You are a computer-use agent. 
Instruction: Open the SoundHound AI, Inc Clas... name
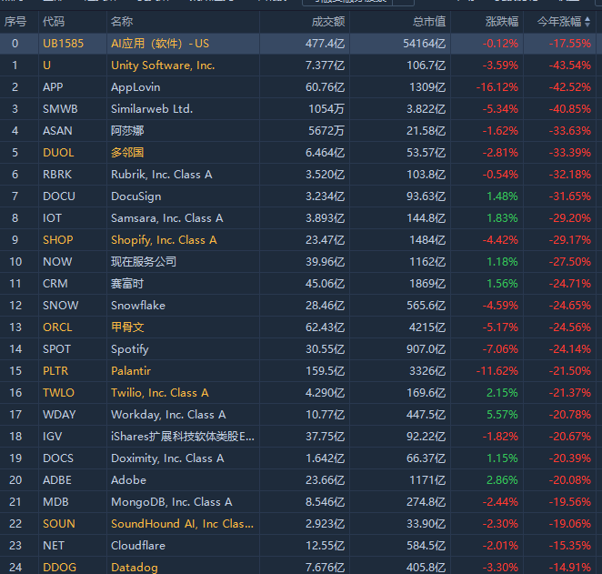point(182,524)
